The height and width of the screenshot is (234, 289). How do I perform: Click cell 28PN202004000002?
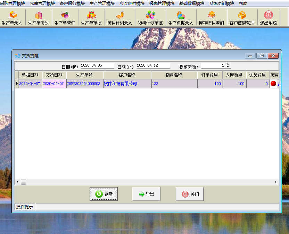[85, 84]
